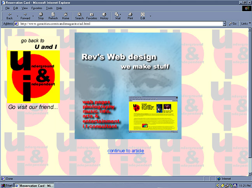The image size is (252, 188).
Task: Click the Back toolbar button
Action: [x=9, y=16]
